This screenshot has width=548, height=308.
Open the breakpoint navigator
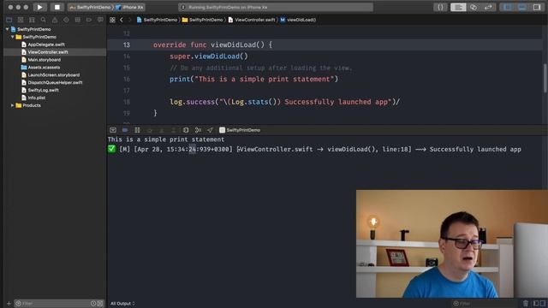coord(89,20)
